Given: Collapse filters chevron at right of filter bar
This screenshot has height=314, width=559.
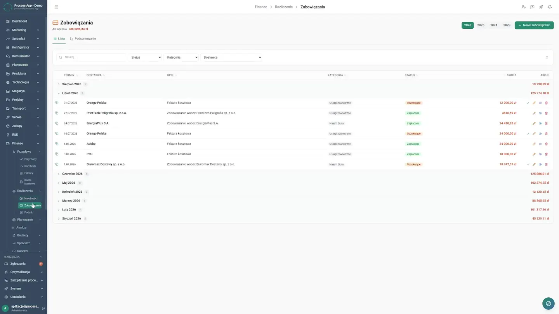Looking at the screenshot, I should pos(547,57).
